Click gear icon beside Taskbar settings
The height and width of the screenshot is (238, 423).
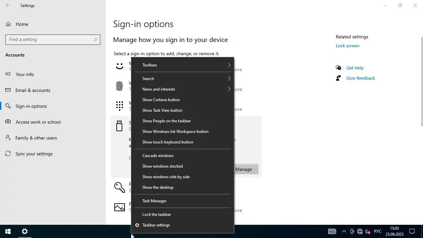137,225
